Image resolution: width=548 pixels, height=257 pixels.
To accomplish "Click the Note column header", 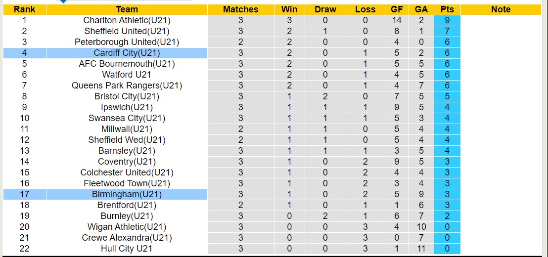I will pyautogui.click(x=501, y=9).
